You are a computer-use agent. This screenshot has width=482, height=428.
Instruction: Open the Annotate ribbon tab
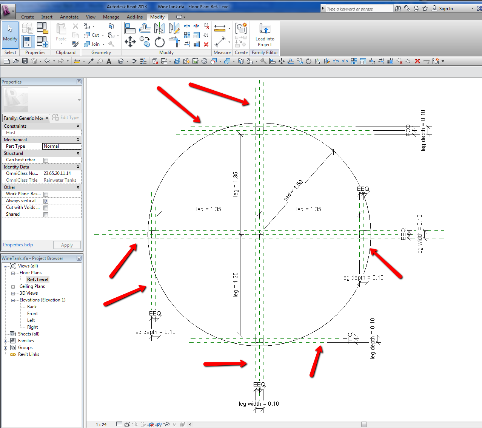tap(69, 17)
